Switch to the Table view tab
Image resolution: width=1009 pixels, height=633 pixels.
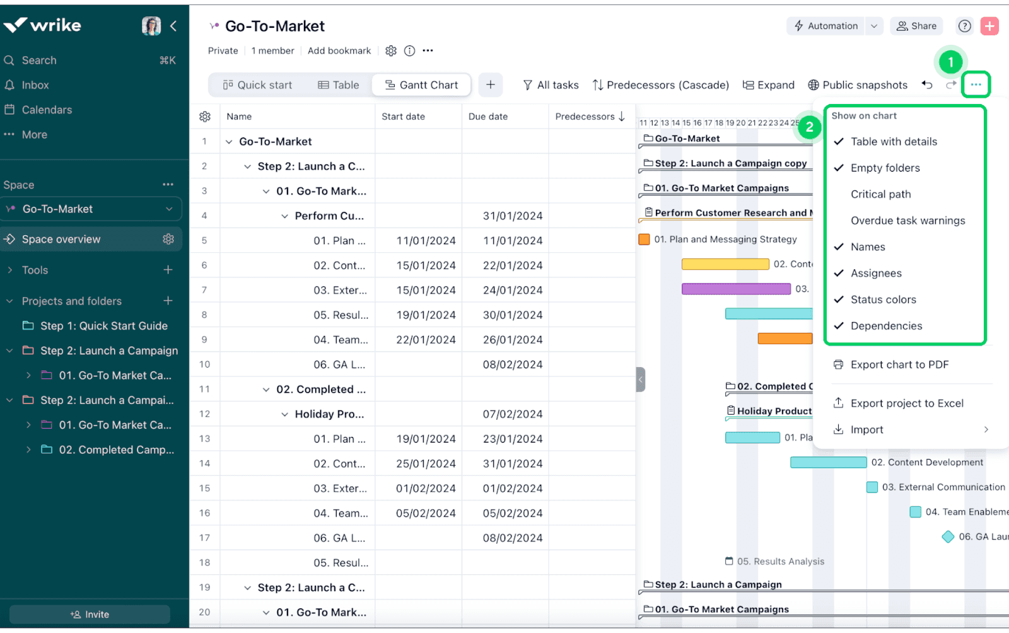click(x=339, y=84)
